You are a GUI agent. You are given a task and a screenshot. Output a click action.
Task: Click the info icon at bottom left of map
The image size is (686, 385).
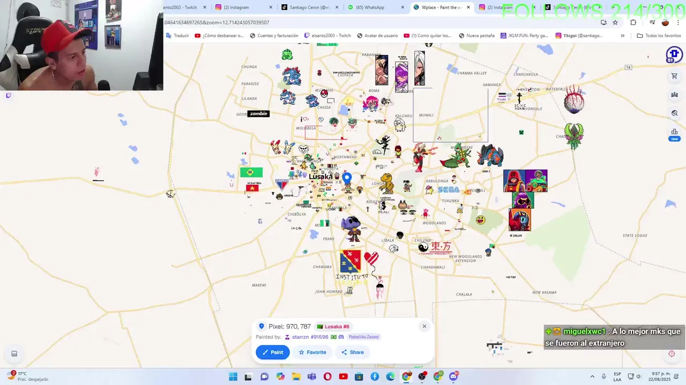pos(14,353)
